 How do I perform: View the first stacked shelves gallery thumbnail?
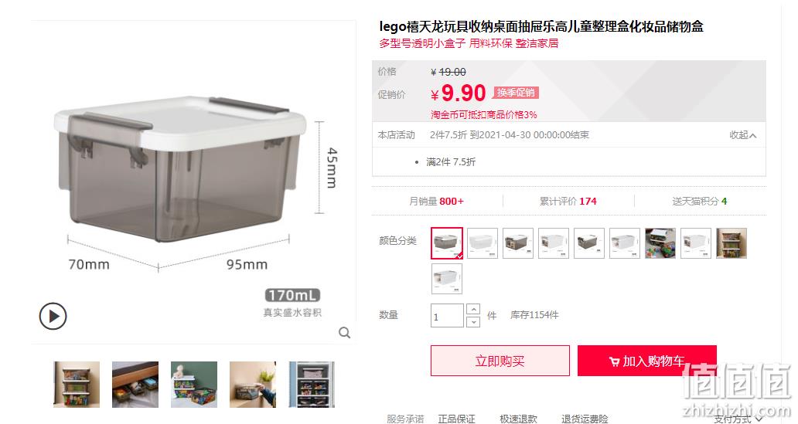click(x=77, y=385)
